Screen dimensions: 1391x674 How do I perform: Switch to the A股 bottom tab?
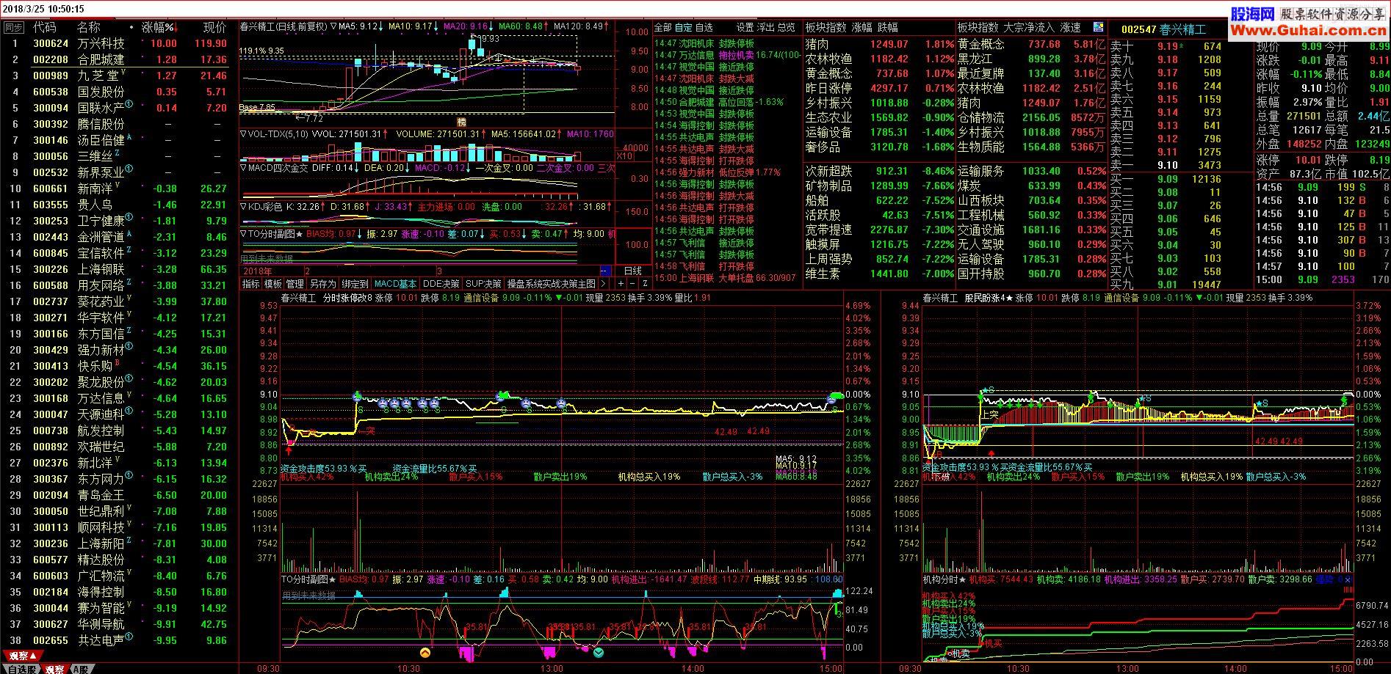(81, 669)
